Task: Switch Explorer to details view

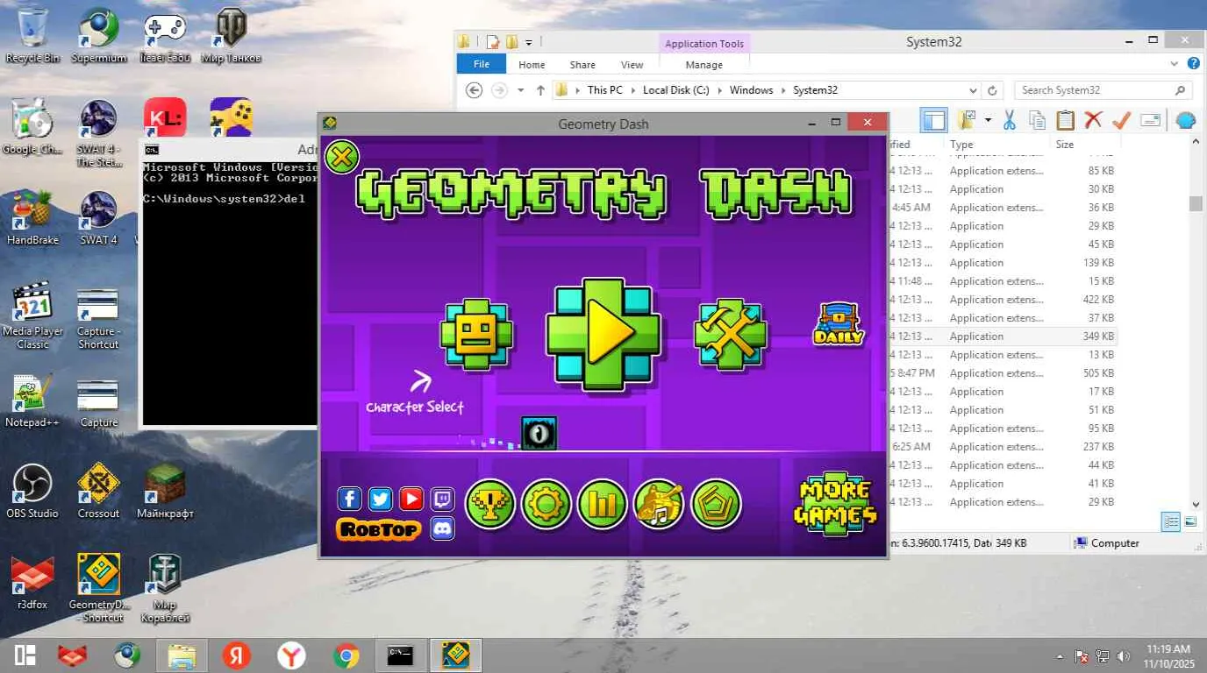Action: (1170, 522)
